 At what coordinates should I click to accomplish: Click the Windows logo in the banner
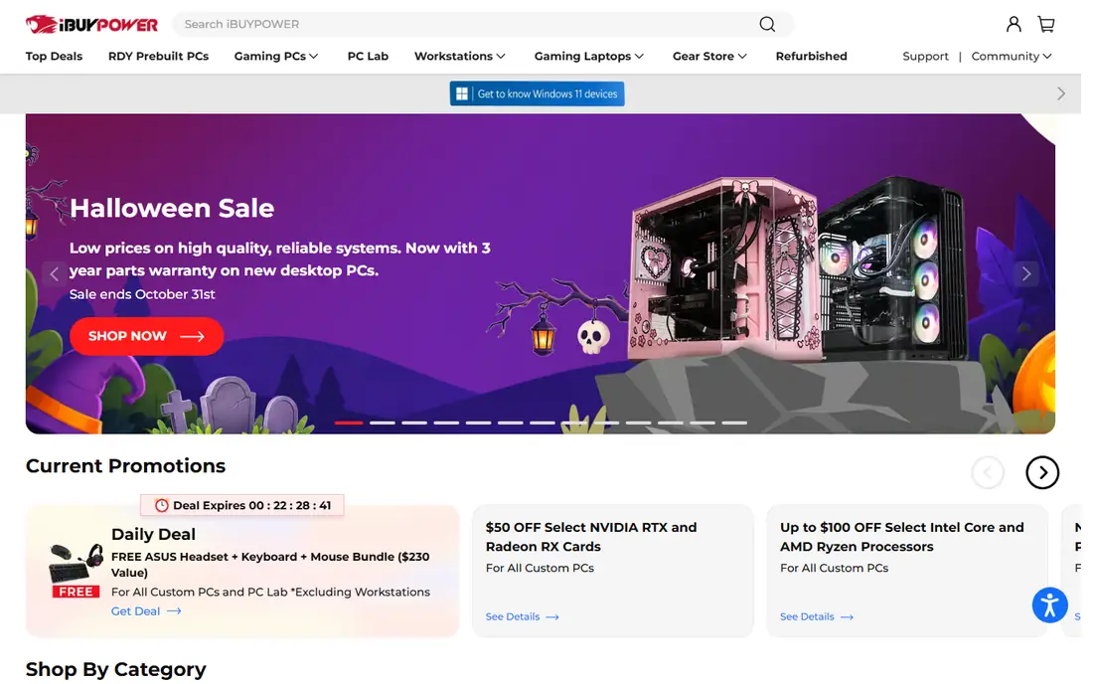[461, 94]
